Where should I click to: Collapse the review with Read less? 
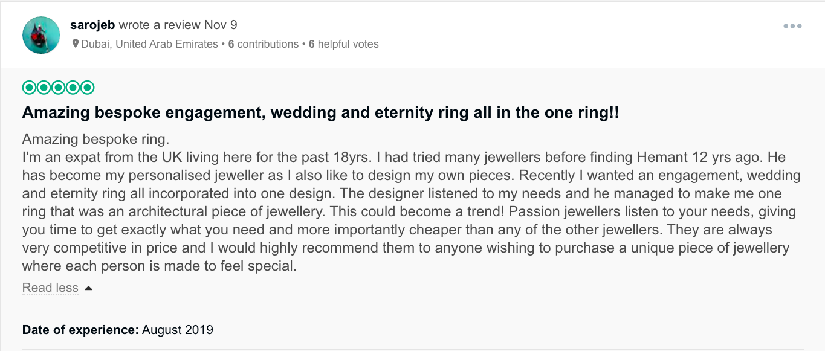tap(50, 288)
